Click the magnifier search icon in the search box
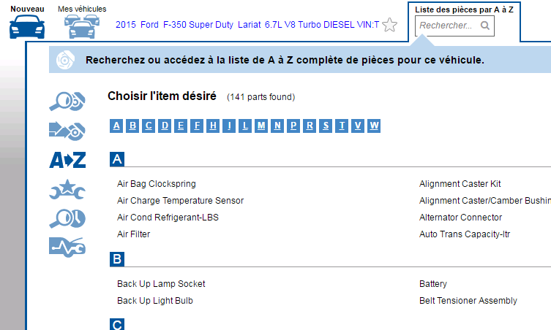This screenshot has width=551, height=330. [484, 26]
